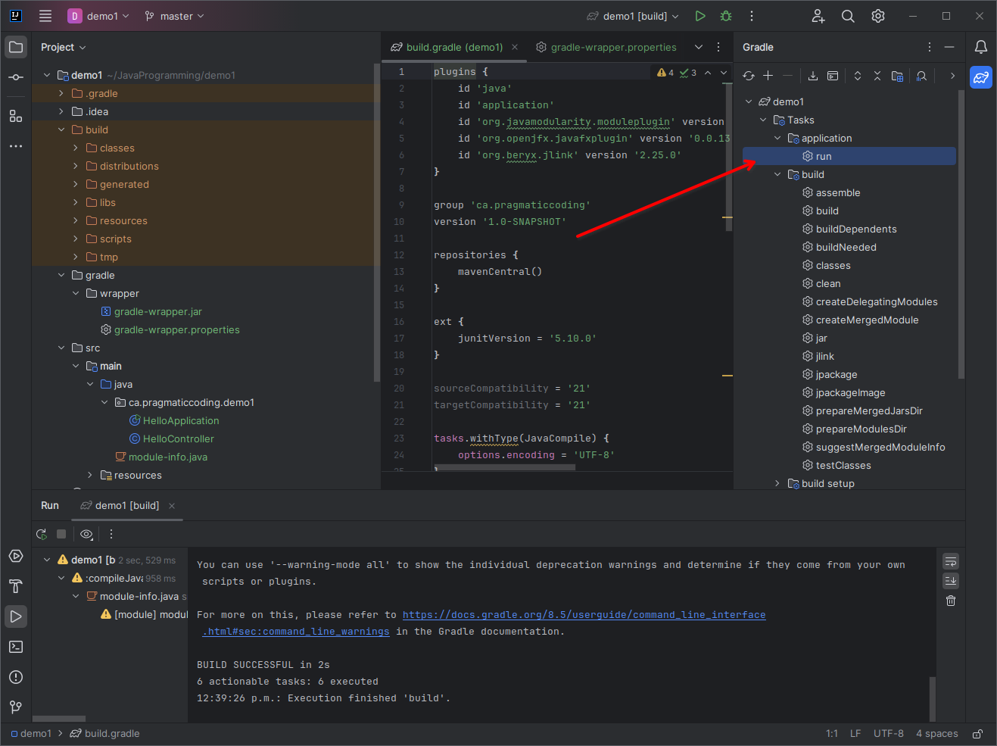Click the Run tree horizontal scrollbar
997x746 pixels.
59,719
